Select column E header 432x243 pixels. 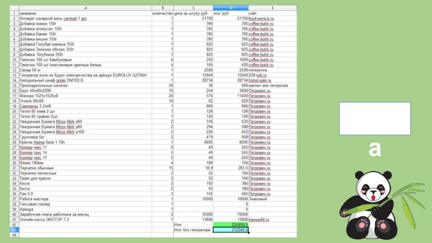tap(273, 8)
